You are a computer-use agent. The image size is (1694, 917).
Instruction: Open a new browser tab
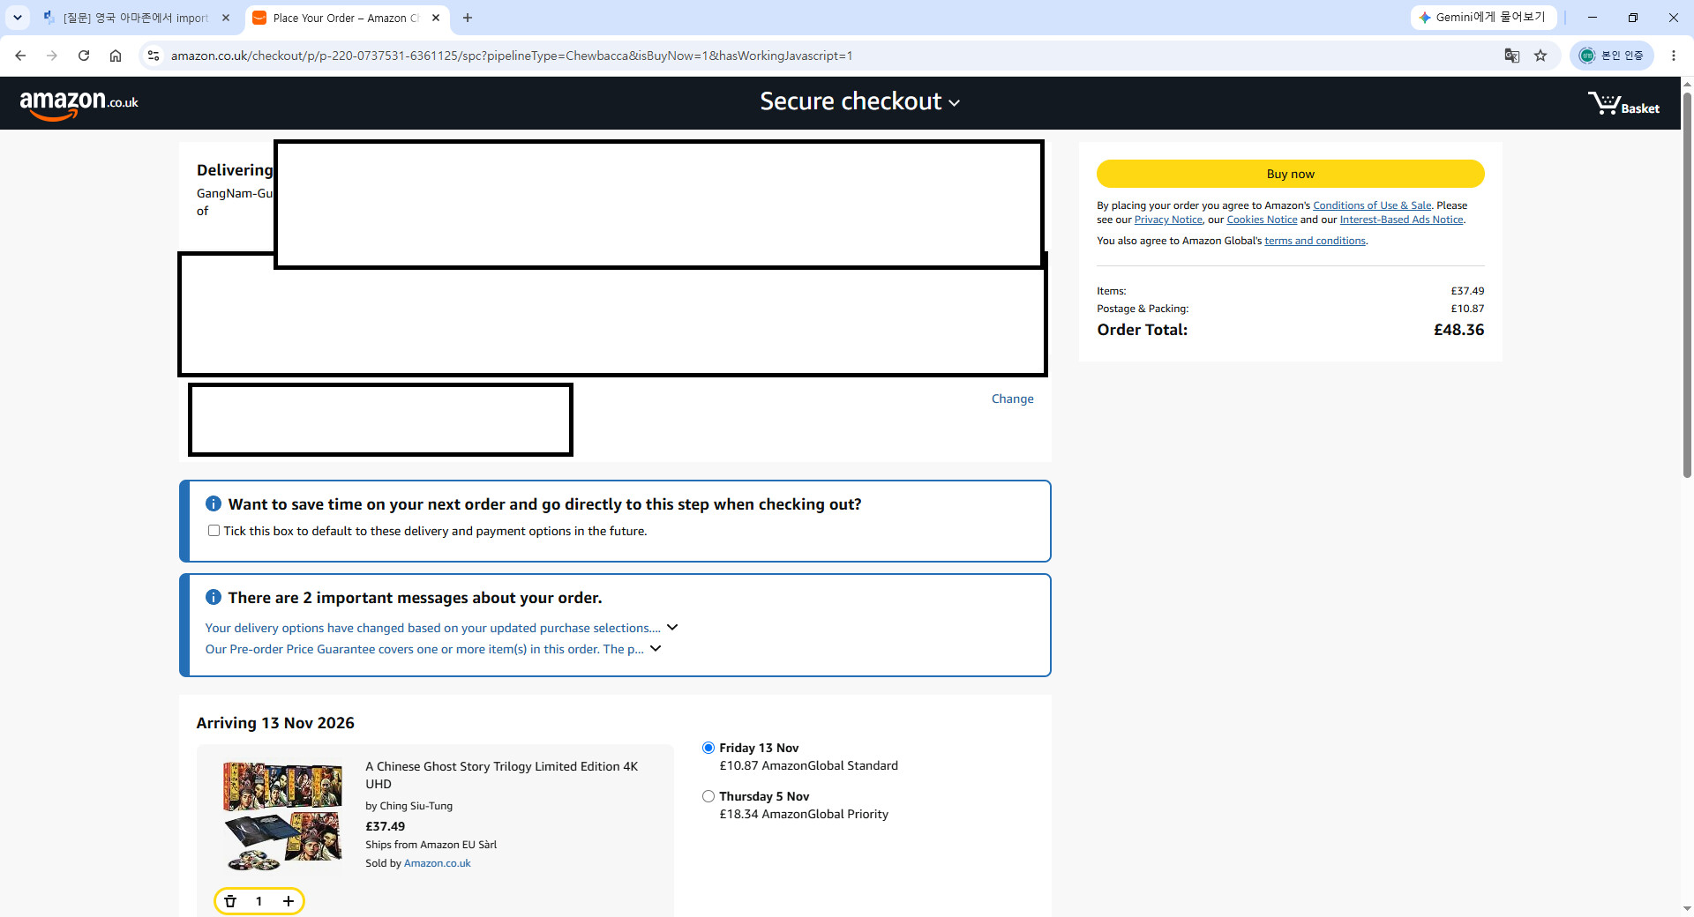[468, 18]
